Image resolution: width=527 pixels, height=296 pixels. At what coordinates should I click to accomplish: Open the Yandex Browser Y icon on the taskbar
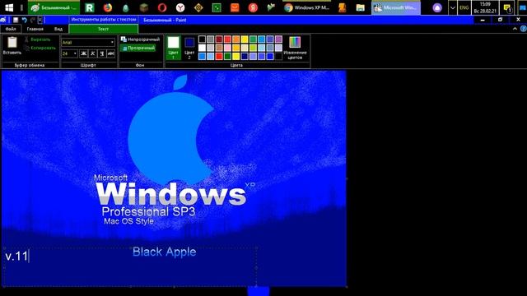180,7
